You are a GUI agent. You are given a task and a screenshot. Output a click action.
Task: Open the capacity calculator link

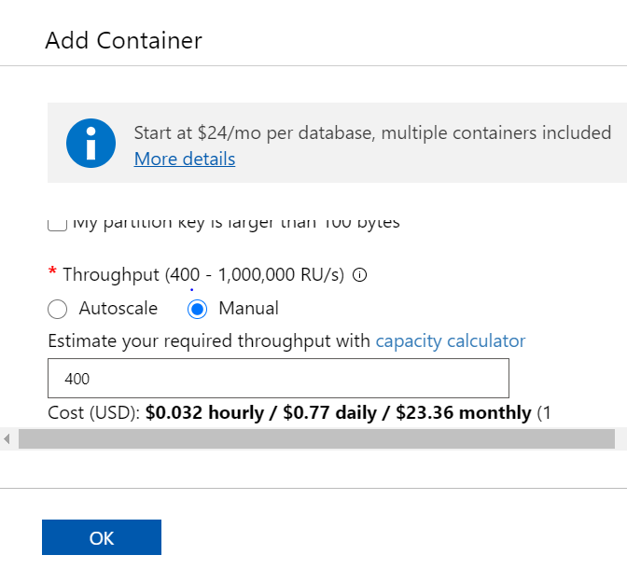tap(450, 340)
